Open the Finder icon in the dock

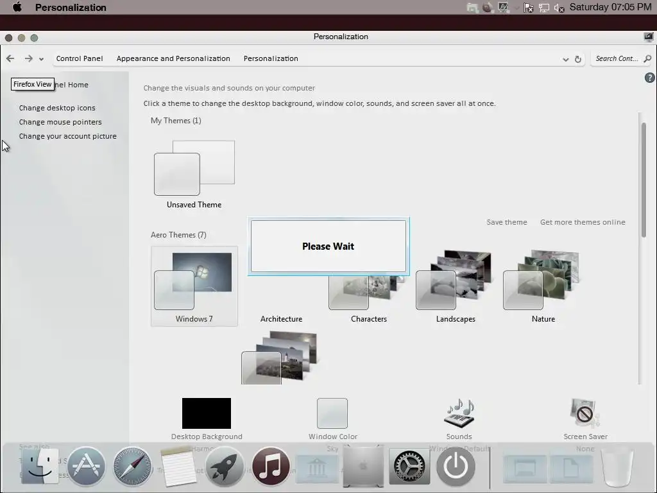(40, 466)
